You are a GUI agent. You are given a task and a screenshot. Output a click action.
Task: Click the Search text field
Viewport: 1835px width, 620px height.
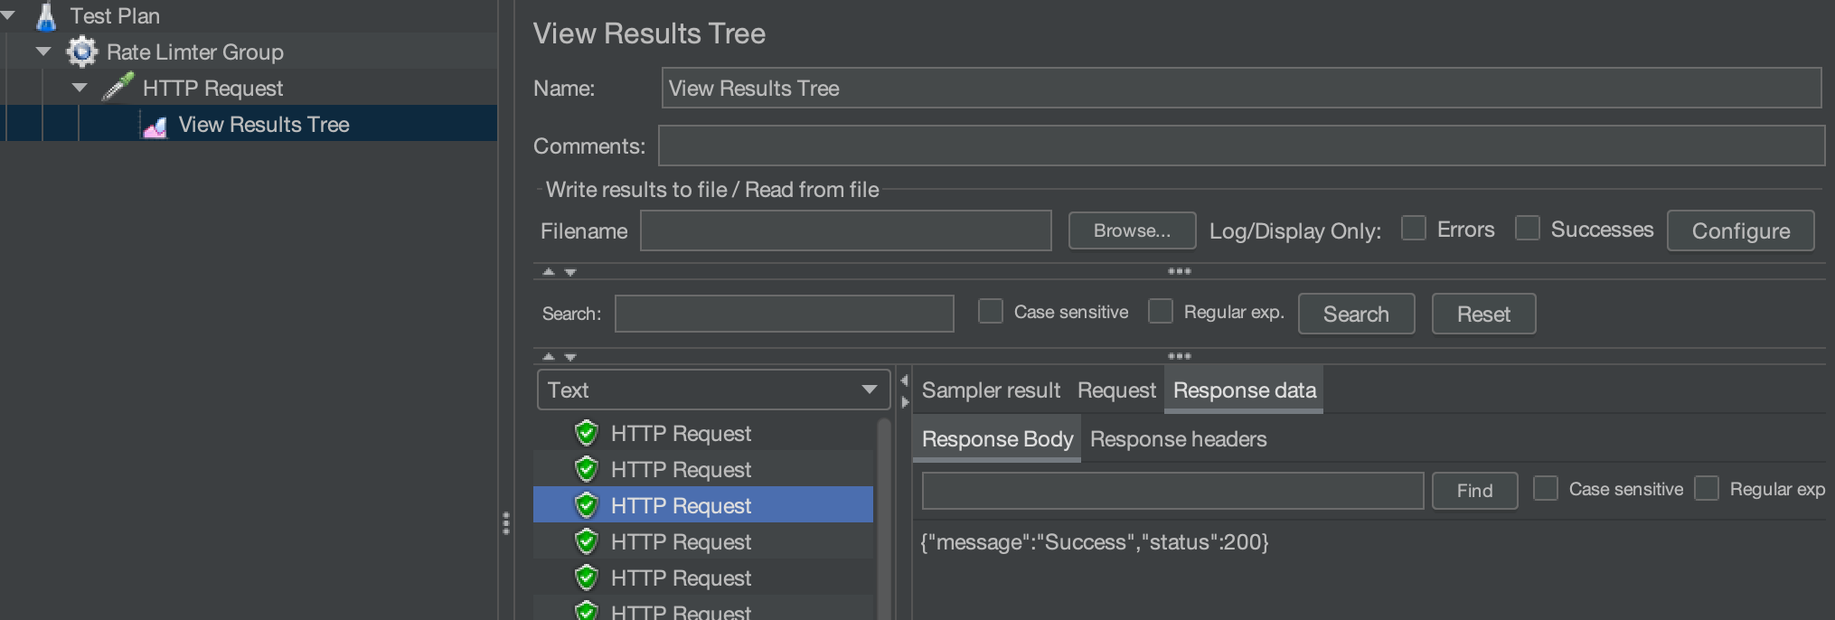[x=784, y=314]
